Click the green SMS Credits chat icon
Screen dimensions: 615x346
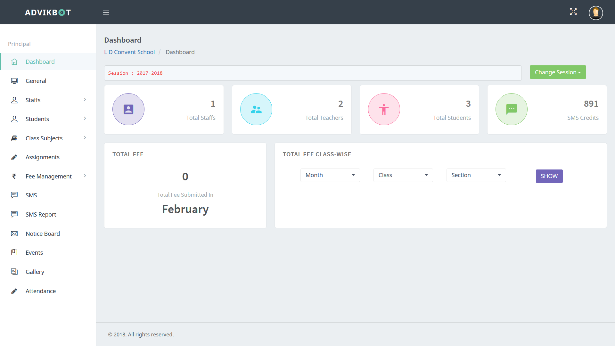click(511, 109)
